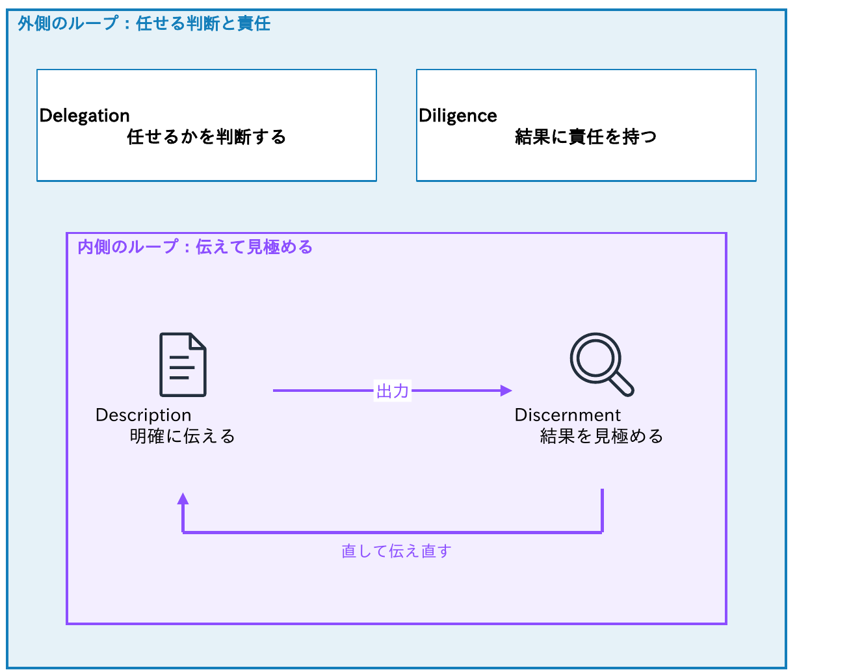This screenshot has height=670, width=862.
Task: Click the 出力 arrow label
Action: coord(393,391)
